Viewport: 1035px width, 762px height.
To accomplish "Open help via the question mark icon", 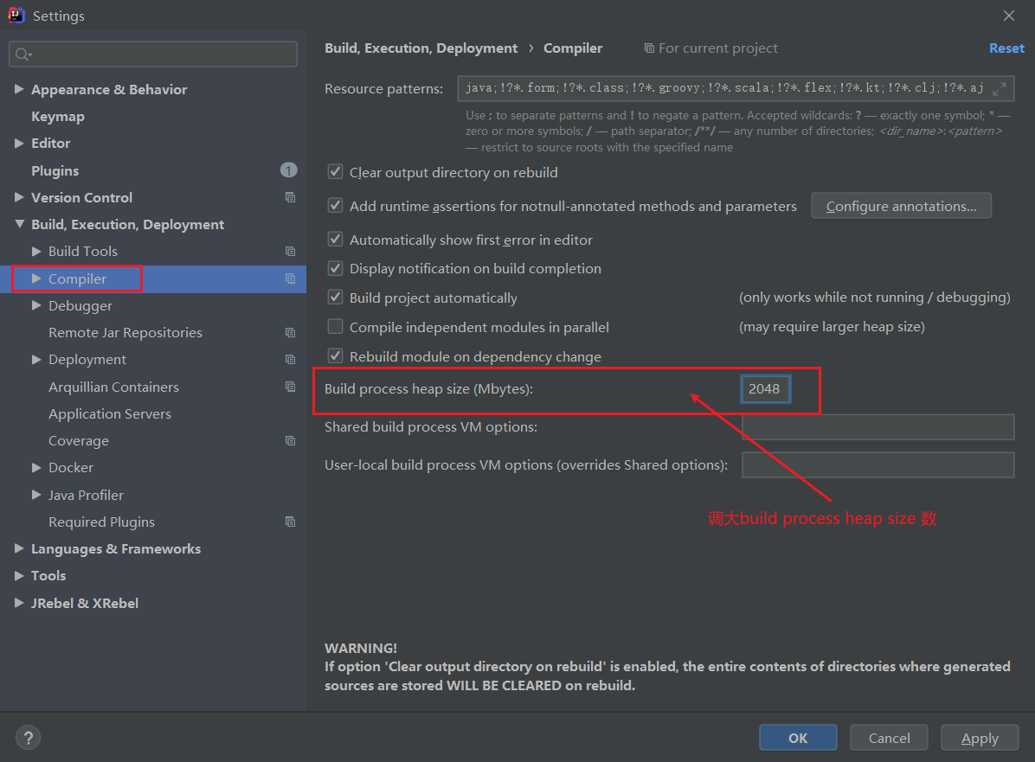I will click(28, 737).
